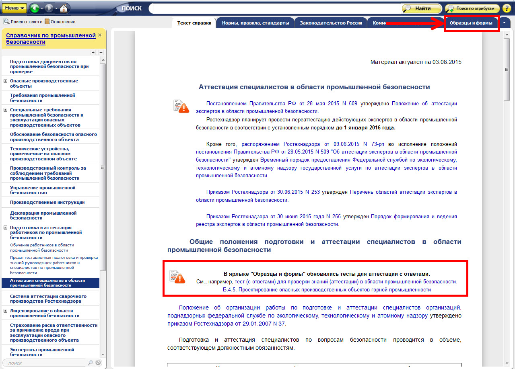Click the sidebar search magnifier icon

click(90, 363)
